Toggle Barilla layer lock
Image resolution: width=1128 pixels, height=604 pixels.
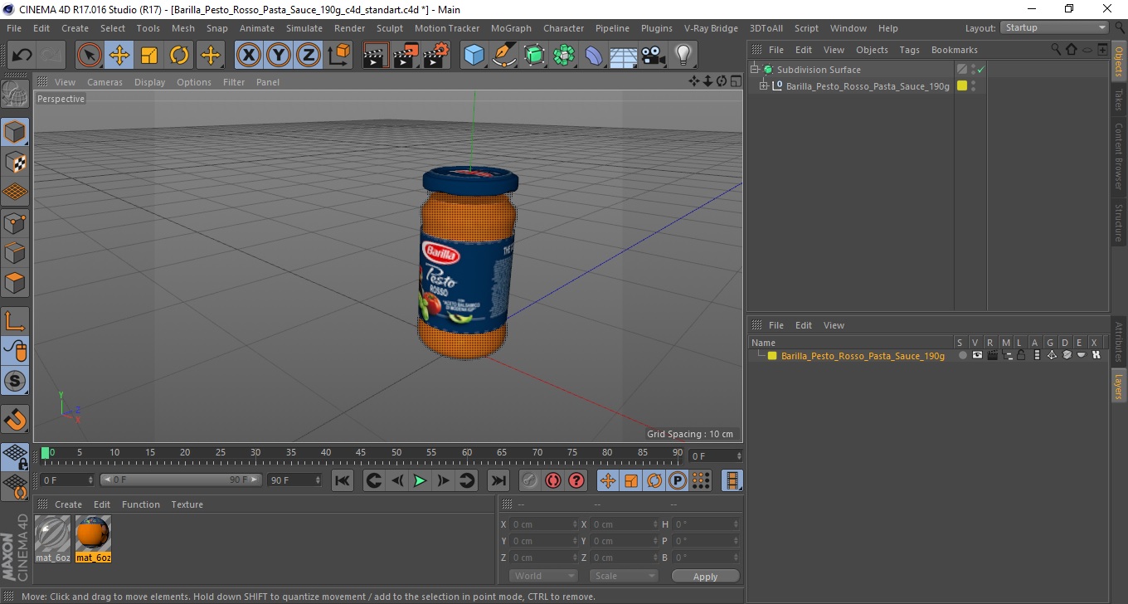coord(1021,356)
